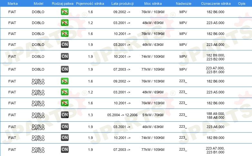Select 223 A7.000, 223 B1.000 in Doblo MPV row
252x156 pixels.
pyautogui.click(x=215, y=70)
